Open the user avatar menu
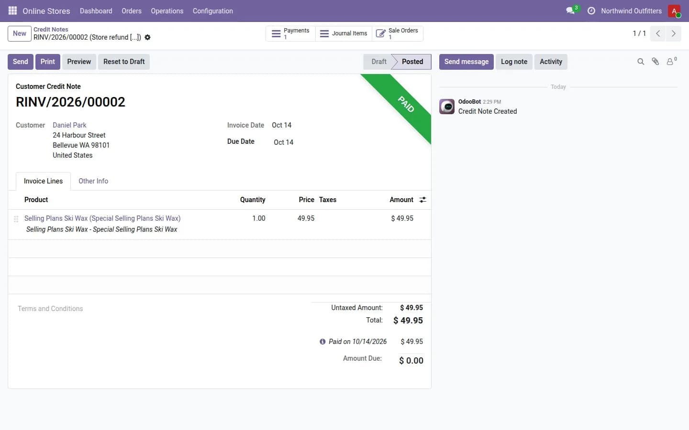 [674, 11]
